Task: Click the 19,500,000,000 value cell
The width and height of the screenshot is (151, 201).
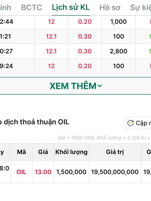Action: click(115, 172)
